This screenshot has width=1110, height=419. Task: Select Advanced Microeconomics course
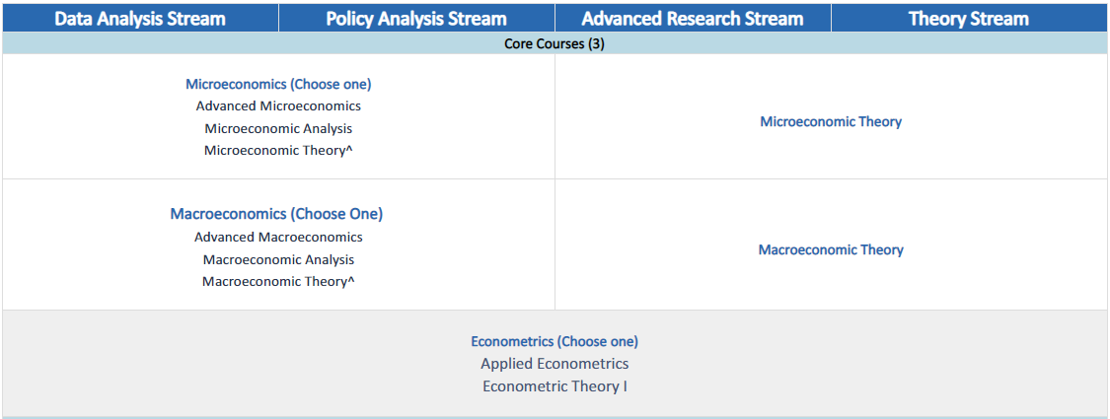tap(278, 105)
